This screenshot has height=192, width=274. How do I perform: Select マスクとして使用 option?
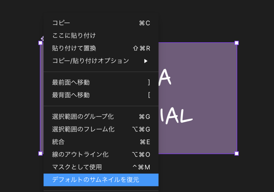point(77,167)
